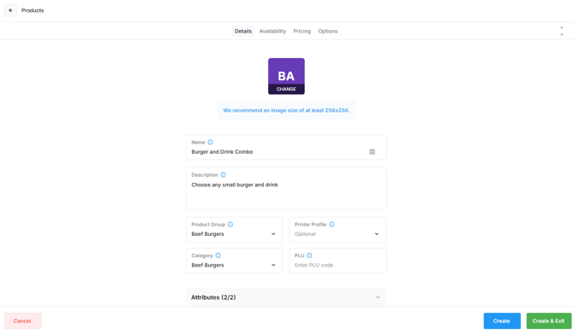Click the blue Create button

(x=502, y=320)
